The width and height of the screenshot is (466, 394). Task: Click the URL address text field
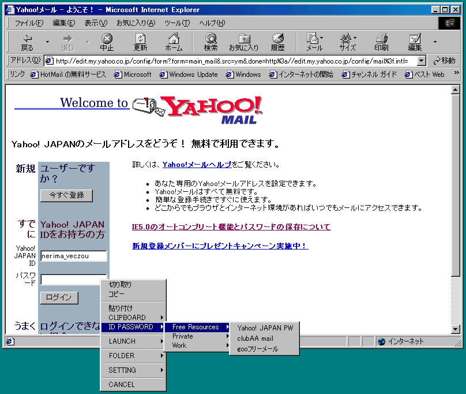pyautogui.click(x=232, y=61)
